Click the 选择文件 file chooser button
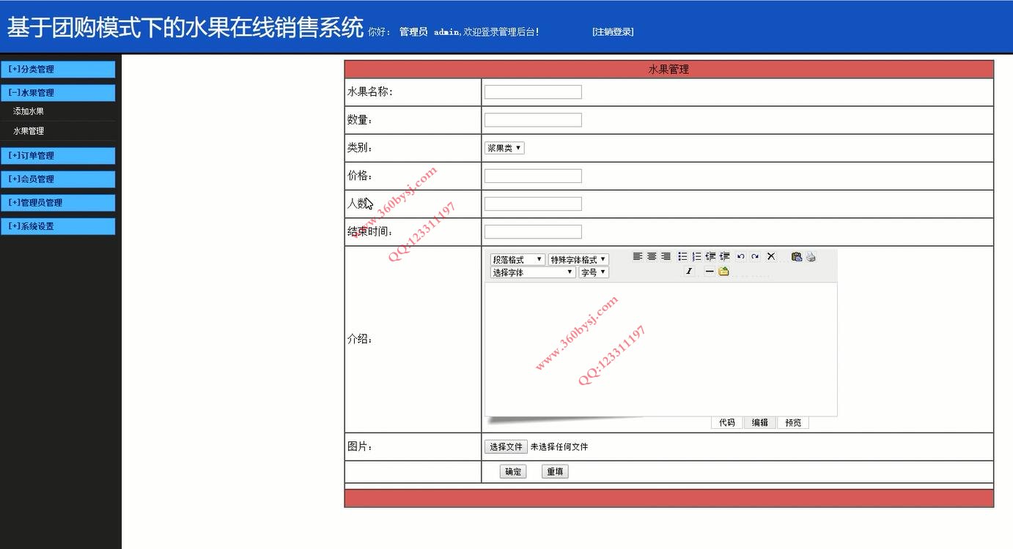Screen dimensions: 1013x549 (x=506, y=447)
